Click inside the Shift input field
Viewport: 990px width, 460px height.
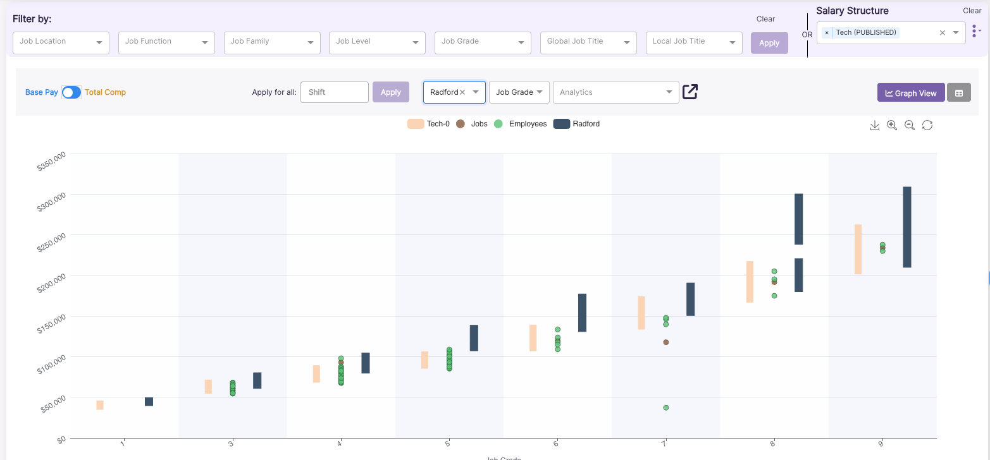tap(334, 92)
